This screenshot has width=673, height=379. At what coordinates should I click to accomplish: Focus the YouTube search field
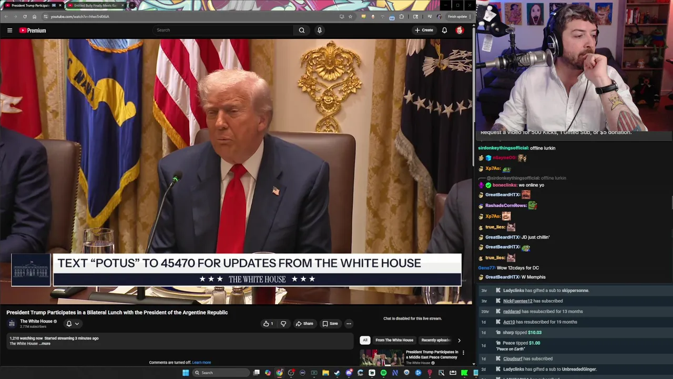[x=223, y=30]
